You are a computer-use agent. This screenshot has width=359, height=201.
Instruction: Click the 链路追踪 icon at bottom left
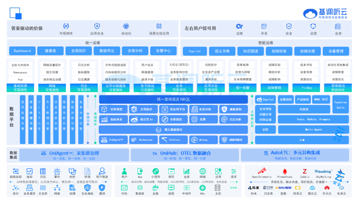click(16, 171)
